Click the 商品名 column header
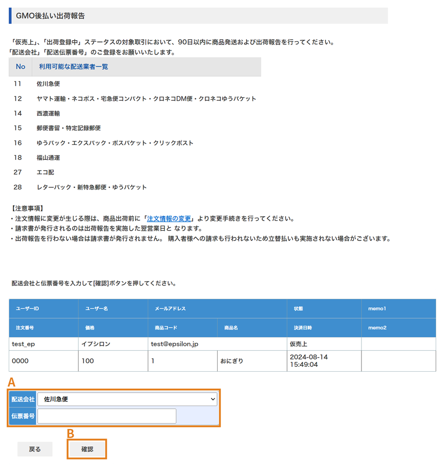Image resolution: width=441 pixels, height=471 pixels. click(252, 328)
